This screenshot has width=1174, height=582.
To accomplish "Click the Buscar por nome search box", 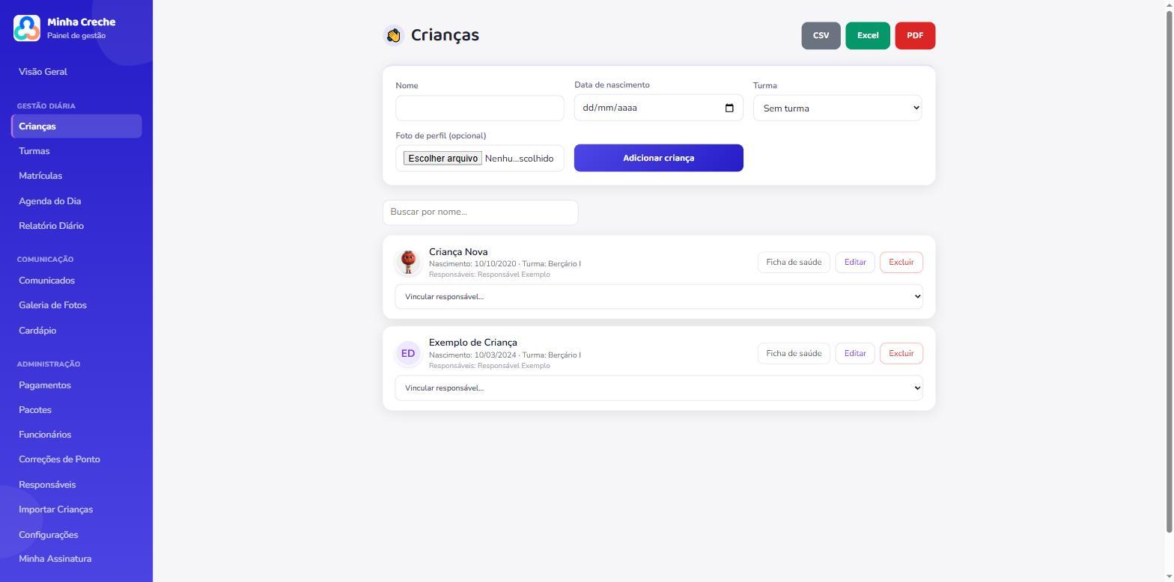I will coord(481,212).
